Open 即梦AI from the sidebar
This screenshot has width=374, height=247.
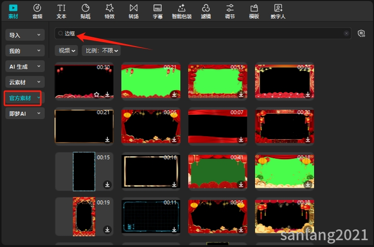click(25, 114)
